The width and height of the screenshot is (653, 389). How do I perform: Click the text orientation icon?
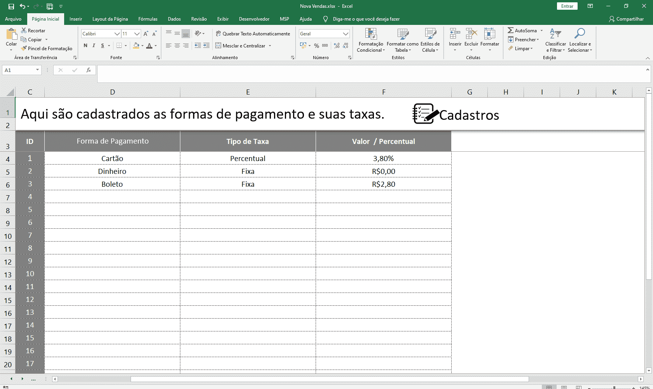[198, 33]
